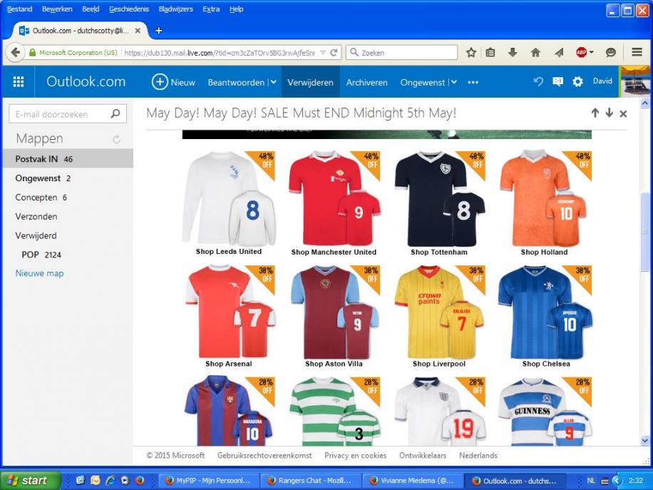Click the Shop Manchester United link

pyautogui.click(x=334, y=252)
